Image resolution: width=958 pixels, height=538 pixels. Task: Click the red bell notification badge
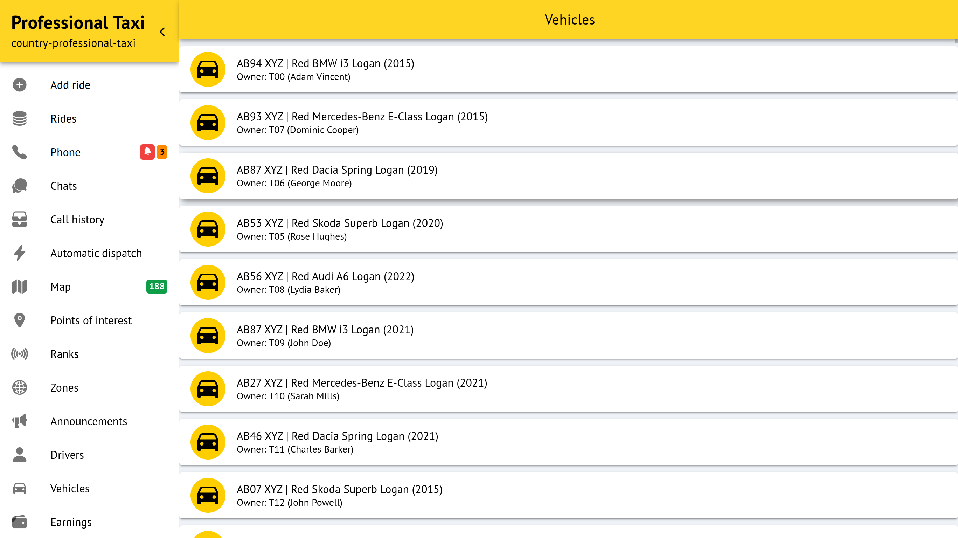[x=147, y=152]
